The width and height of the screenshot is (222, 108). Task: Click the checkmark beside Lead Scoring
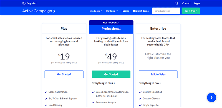(x=46, y=105)
